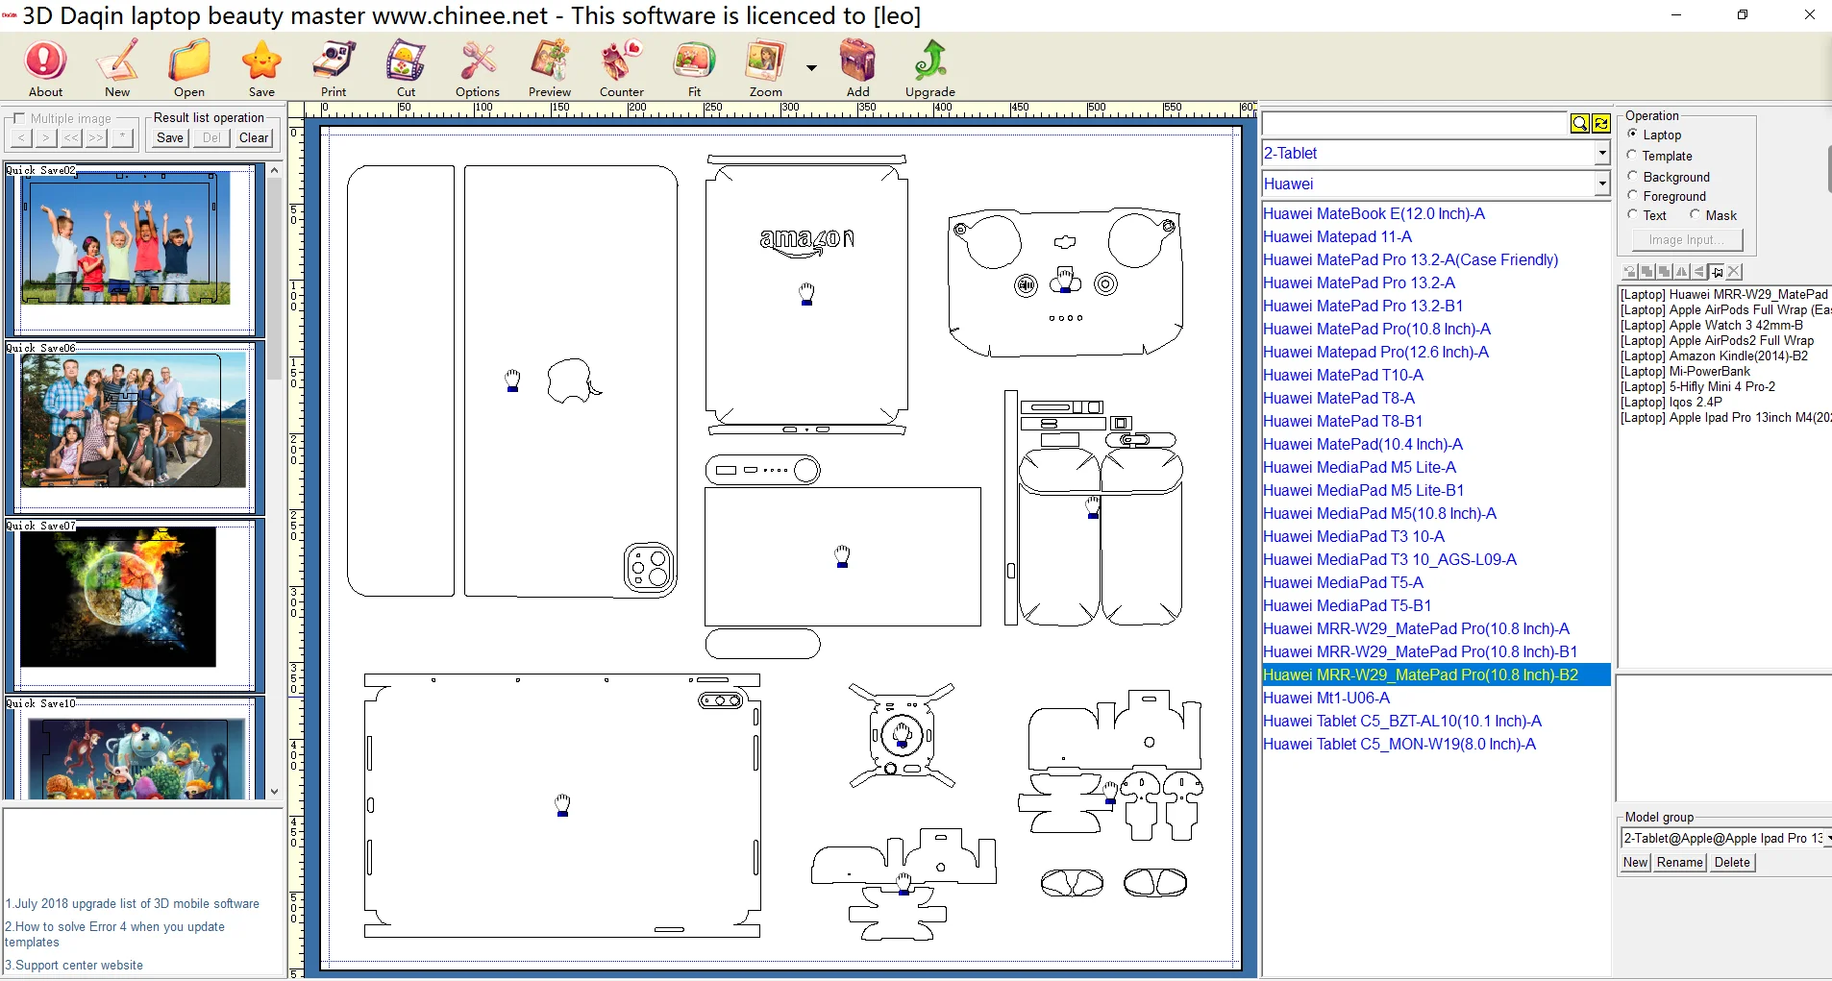1832x981 pixels.
Task: Select the Background operation radio button
Action: pos(1632,177)
